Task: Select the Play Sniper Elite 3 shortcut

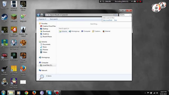Action: (x=14, y=70)
